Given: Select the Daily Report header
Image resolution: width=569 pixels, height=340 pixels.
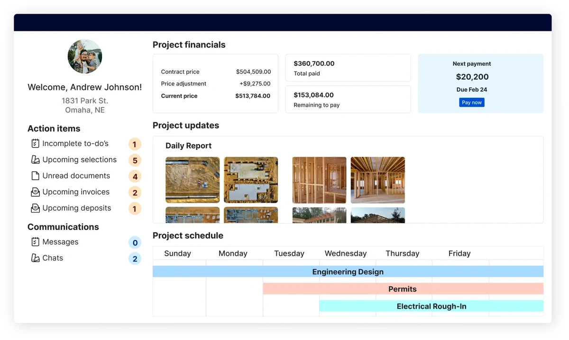Looking at the screenshot, I should pos(188,146).
